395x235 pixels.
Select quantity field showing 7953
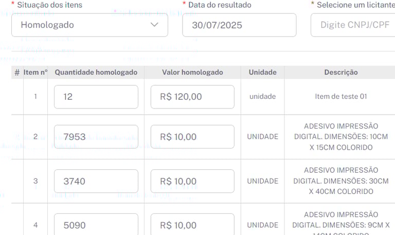(96, 137)
